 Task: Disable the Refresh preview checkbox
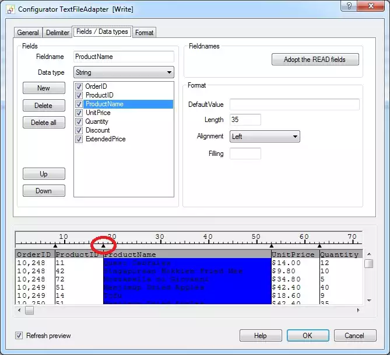[x=19, y=336]
